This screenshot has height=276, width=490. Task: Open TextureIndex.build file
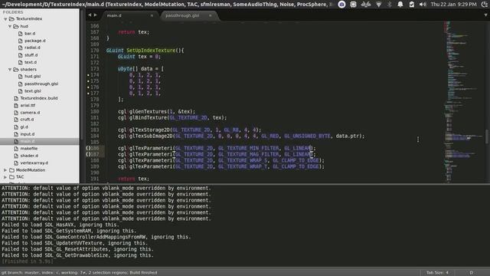tap(39, 98)
